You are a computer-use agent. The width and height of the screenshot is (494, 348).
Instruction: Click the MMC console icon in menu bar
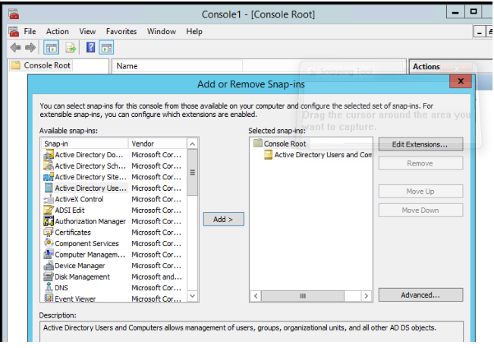(x=14, y=32)
